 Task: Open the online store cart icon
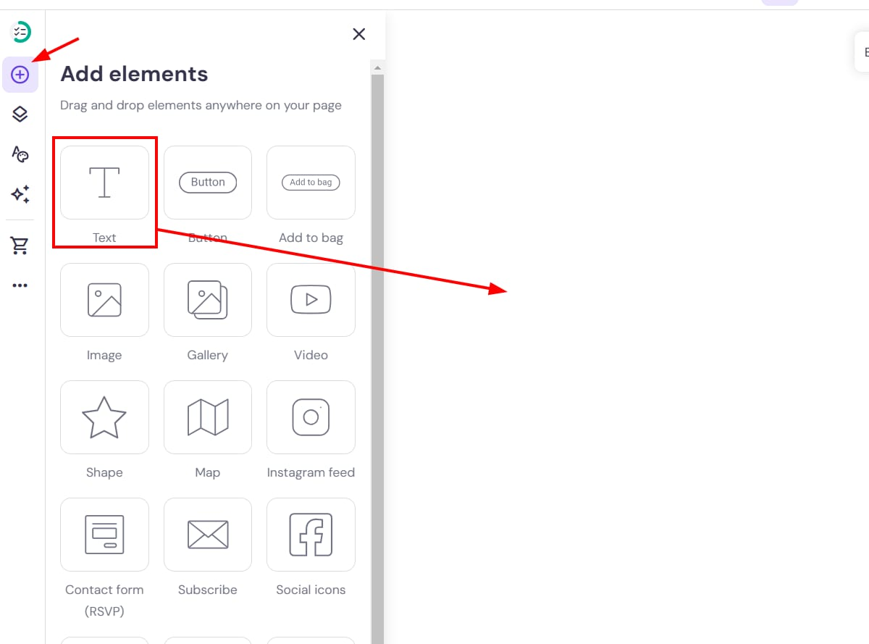20,246
